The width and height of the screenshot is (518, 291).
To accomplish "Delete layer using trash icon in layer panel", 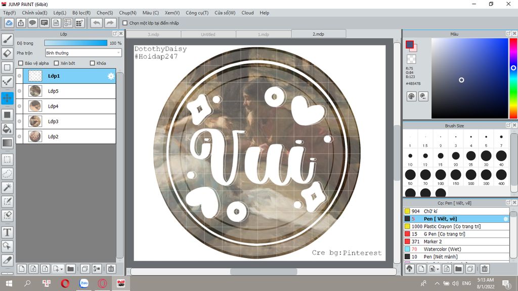I will tap(111, 269).
